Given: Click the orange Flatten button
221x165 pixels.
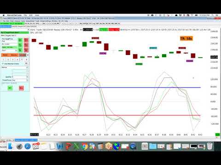Looking at the screenshot, I should [x=5, y=55].
